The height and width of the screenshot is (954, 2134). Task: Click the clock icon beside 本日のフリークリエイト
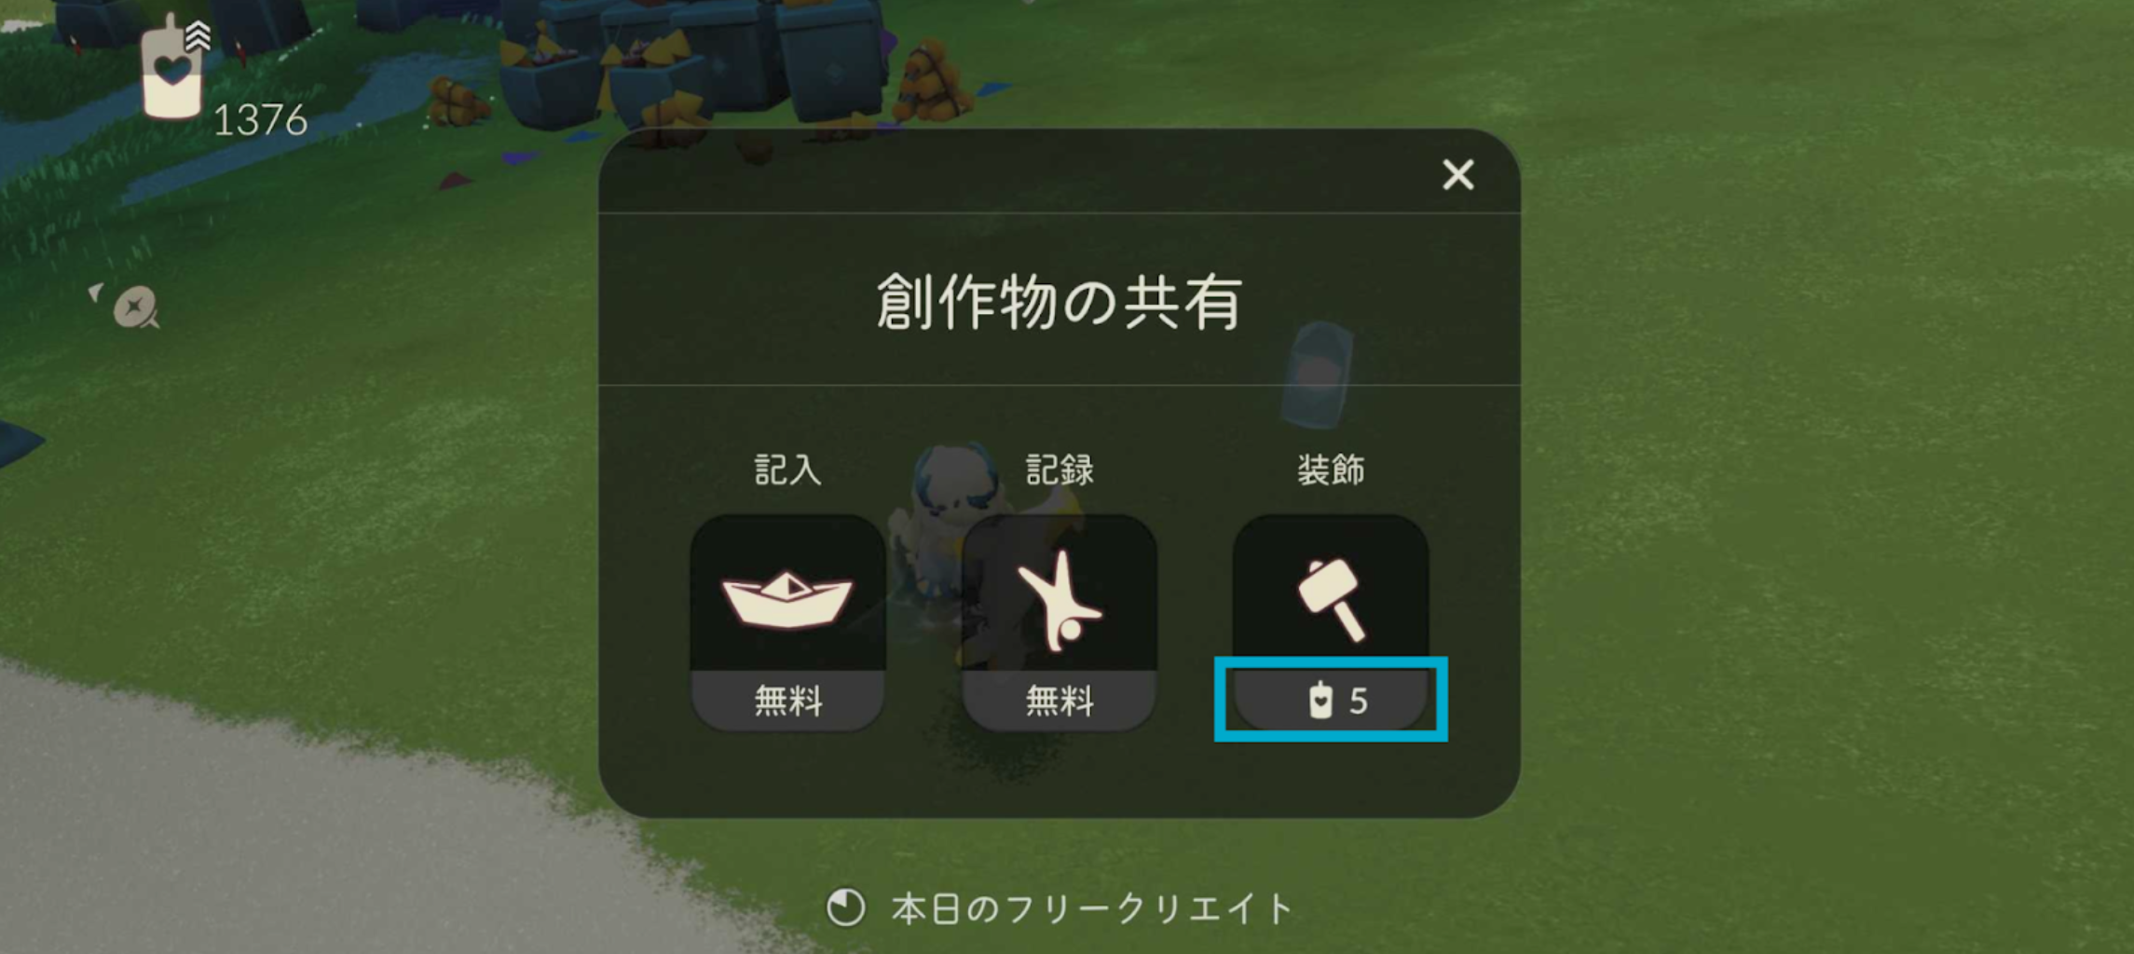(845, 907)
